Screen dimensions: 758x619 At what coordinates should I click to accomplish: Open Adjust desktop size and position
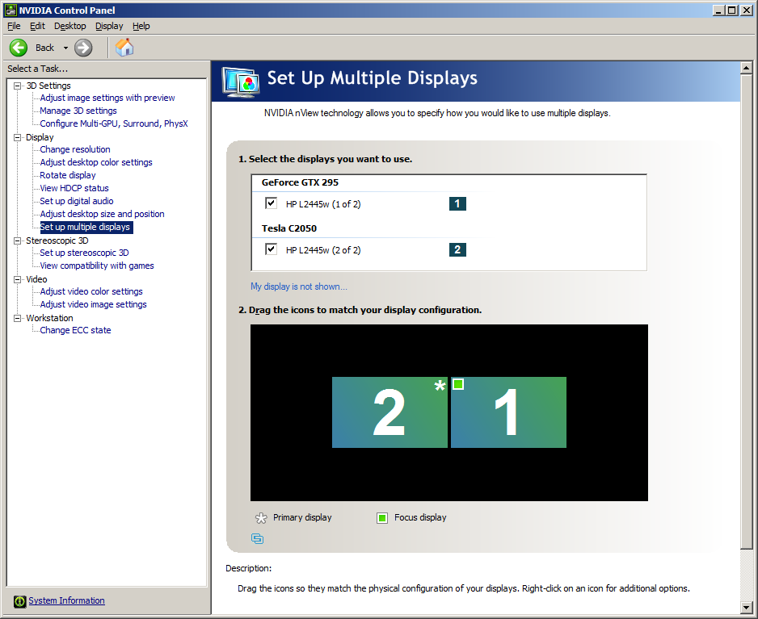[102, 214]
